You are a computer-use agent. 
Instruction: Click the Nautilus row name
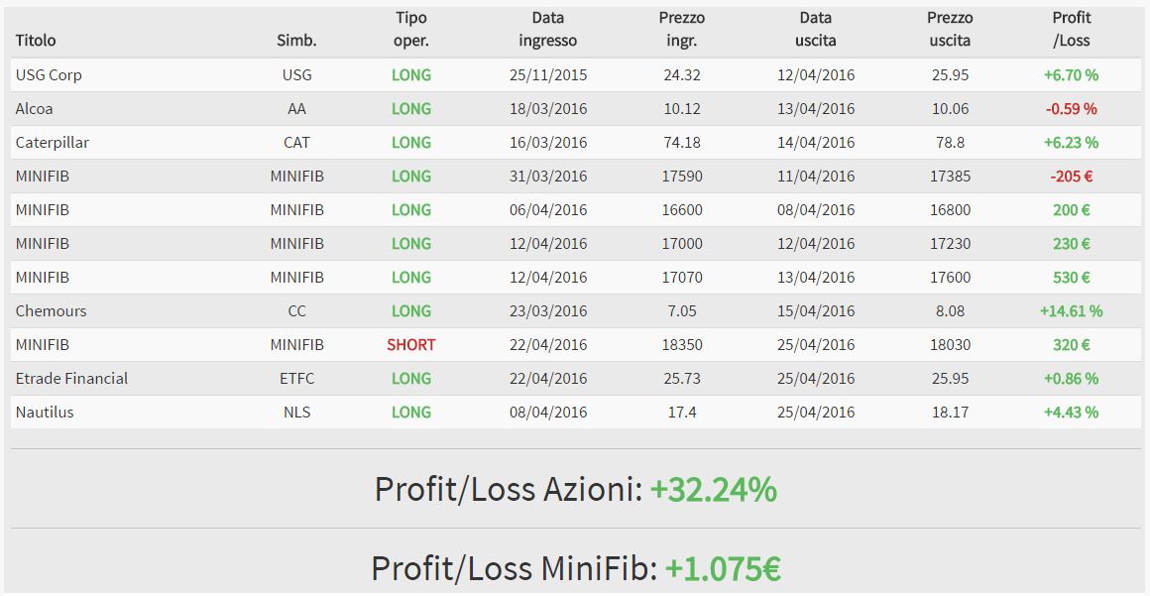point(44,413)
